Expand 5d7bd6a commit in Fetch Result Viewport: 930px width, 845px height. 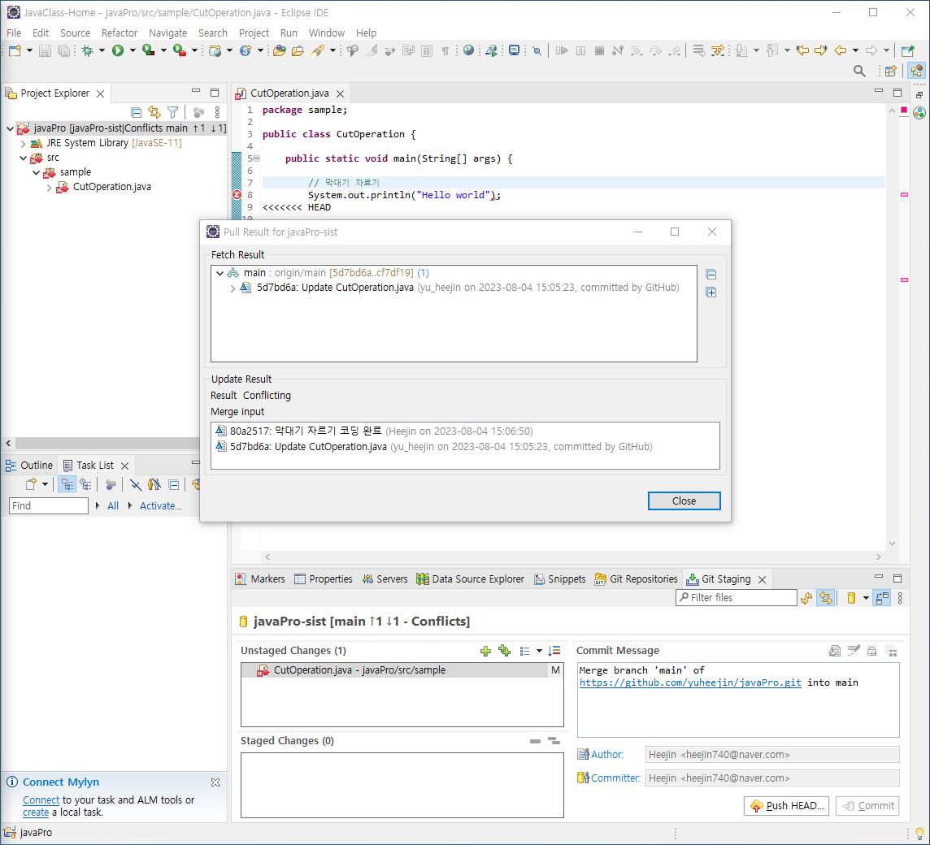coord(233,288)
